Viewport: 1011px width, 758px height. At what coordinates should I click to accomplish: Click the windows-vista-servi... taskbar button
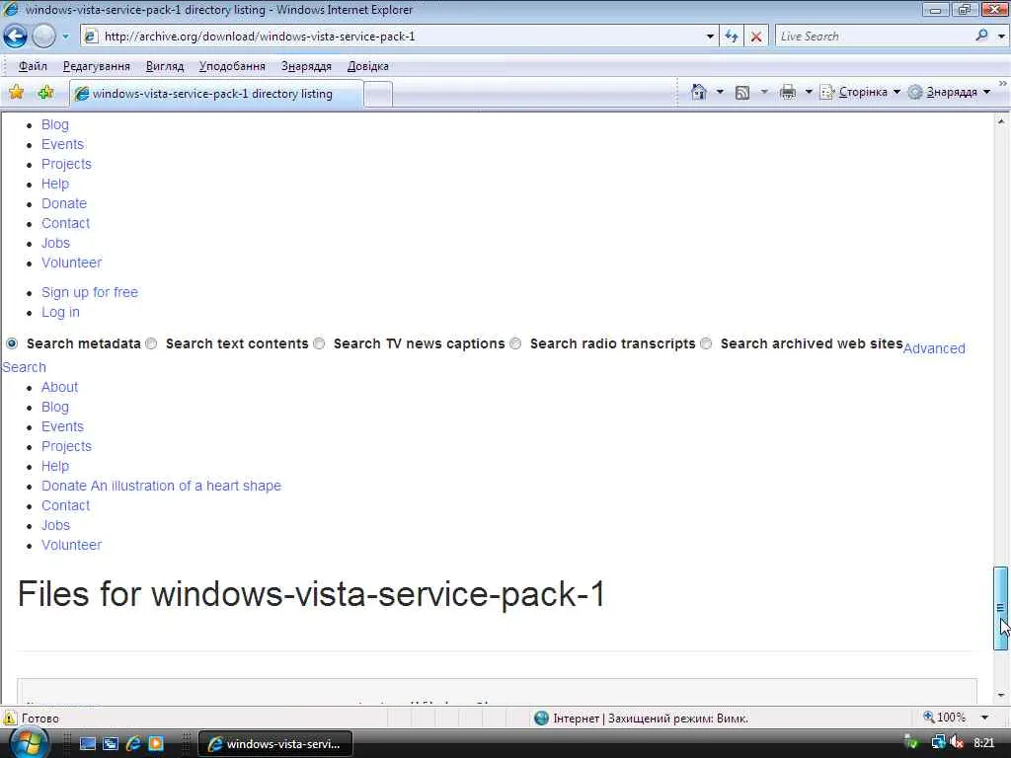275,744
